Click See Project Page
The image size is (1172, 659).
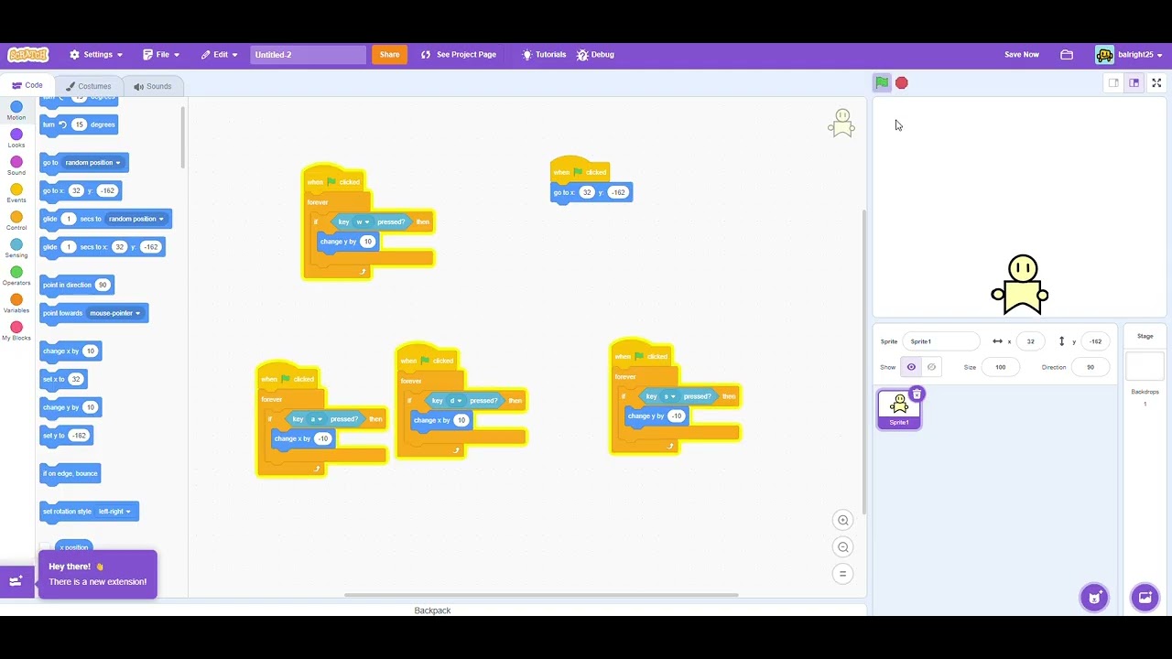[459, 55]
